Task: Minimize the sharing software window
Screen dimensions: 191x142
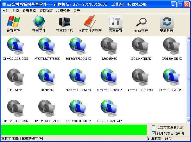Action: pos(174,4)
